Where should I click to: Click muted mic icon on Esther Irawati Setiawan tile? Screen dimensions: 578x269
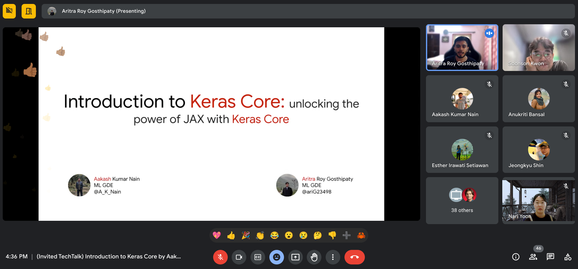[x=489, y=135]
